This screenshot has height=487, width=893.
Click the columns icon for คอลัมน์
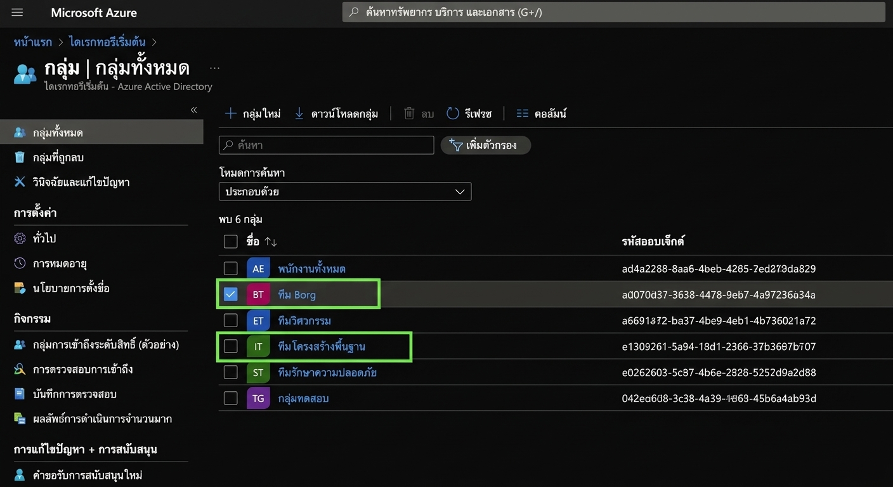523,114
